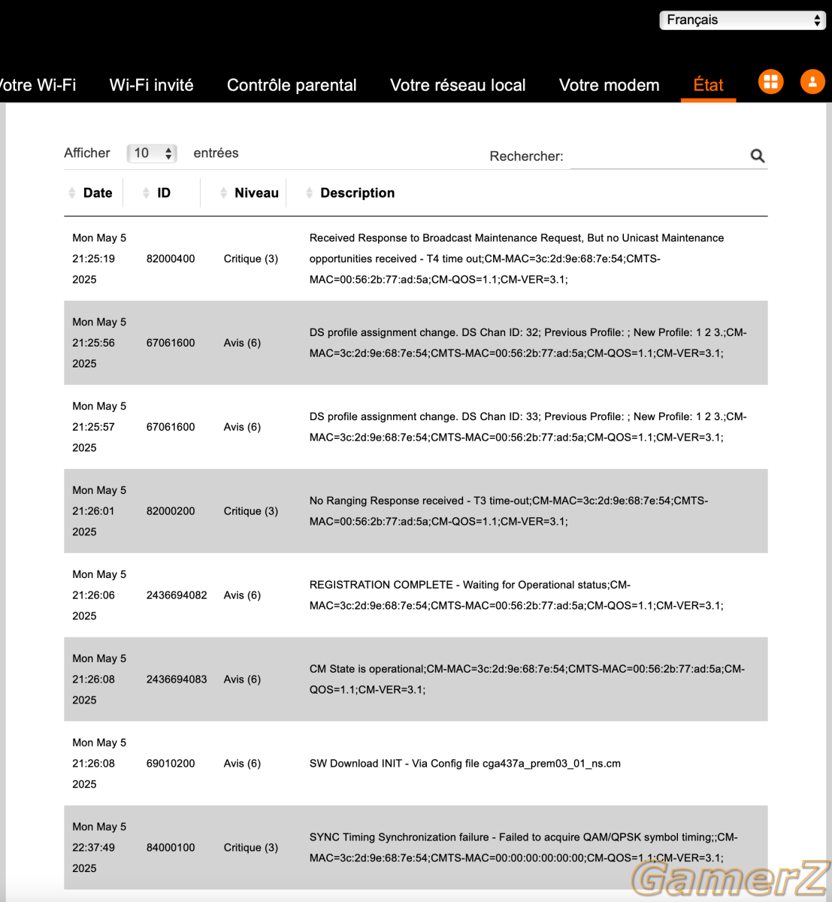
Task: Open the Français language dropdown
Action: tap(743, 20)
